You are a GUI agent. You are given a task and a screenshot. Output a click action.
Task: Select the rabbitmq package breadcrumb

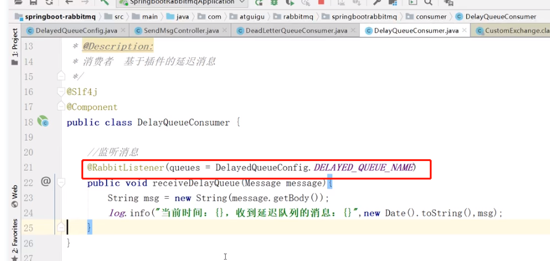coord(293,17)
